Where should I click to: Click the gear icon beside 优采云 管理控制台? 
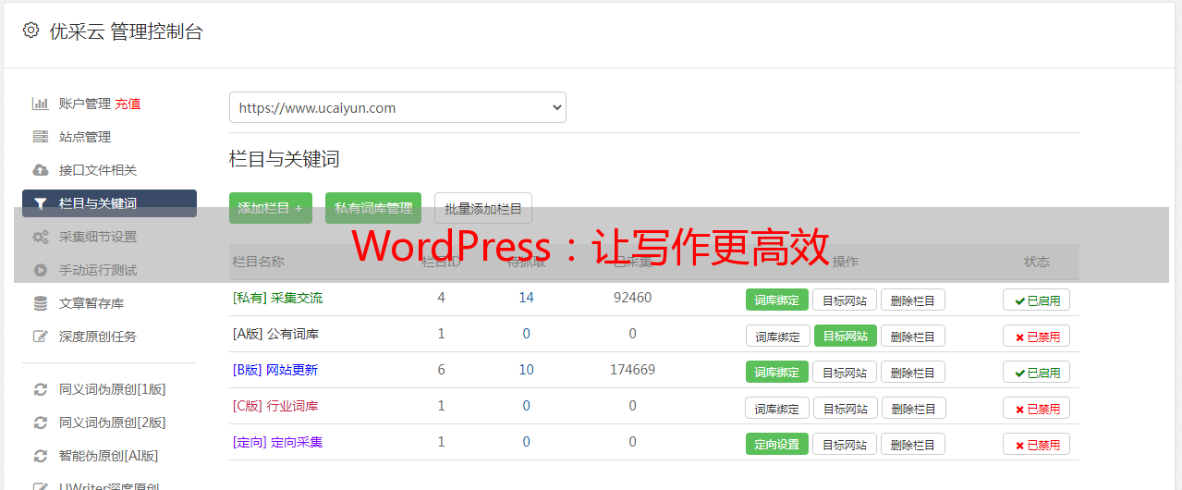tap(30, 31)
